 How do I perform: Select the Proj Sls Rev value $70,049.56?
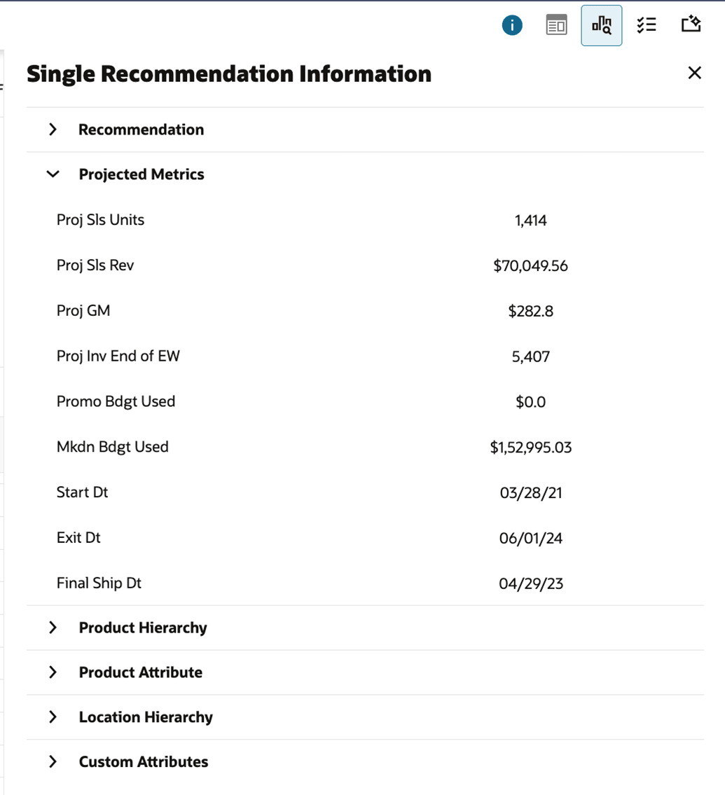[530, 265]
